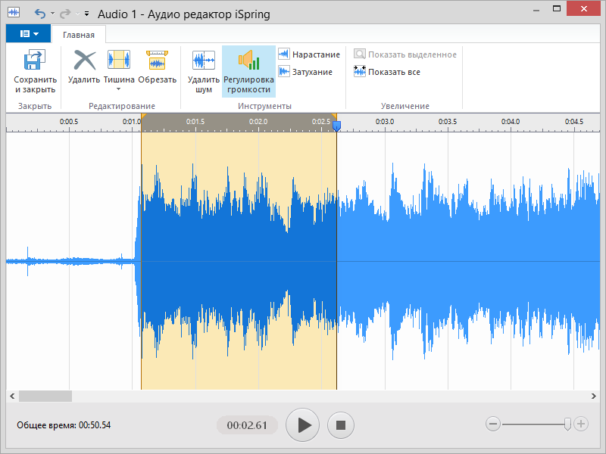Open the Undo history dropdown arrow
606x454 pixels.
coord(52,14)
